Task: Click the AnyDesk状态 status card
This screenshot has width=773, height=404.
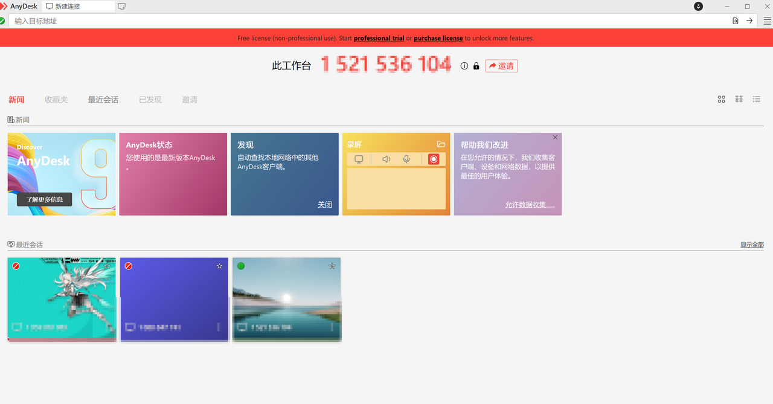Action: 173,174
